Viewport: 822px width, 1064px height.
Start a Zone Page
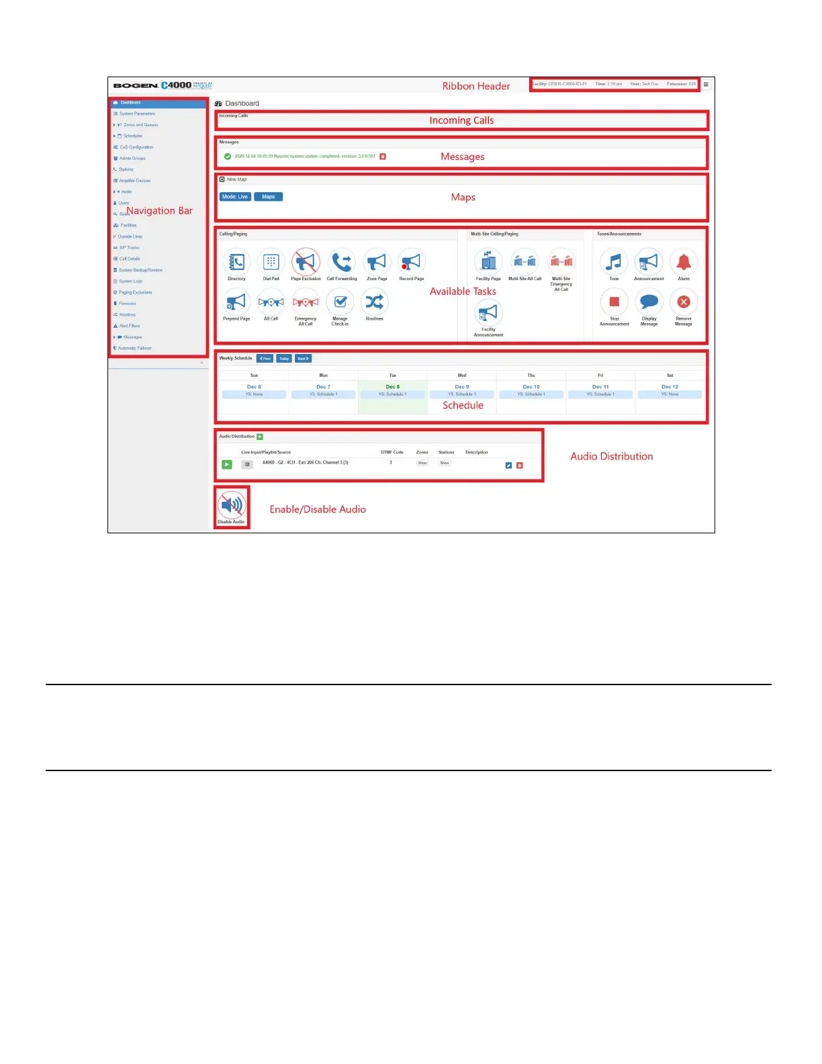click(x=377, y=262)
